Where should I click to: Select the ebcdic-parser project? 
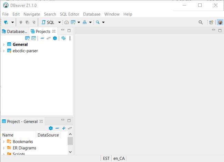(x=25, y=51)
